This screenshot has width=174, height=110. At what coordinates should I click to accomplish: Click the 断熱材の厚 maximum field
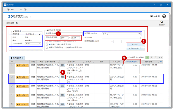pos(117,41)
